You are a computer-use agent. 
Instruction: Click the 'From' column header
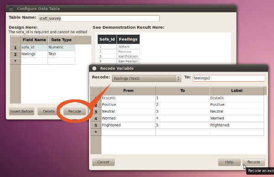point(128,91)
